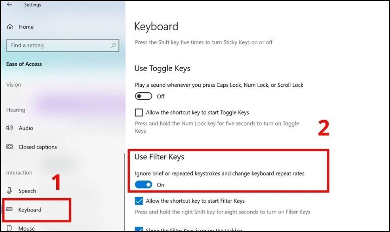Viewport: 390px width, 232px height.
Task: Click the Speech microphone icon
Action: (9, 191)
